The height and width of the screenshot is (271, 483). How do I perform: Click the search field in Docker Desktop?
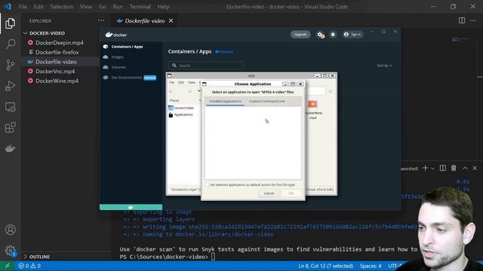click(206, 65)
